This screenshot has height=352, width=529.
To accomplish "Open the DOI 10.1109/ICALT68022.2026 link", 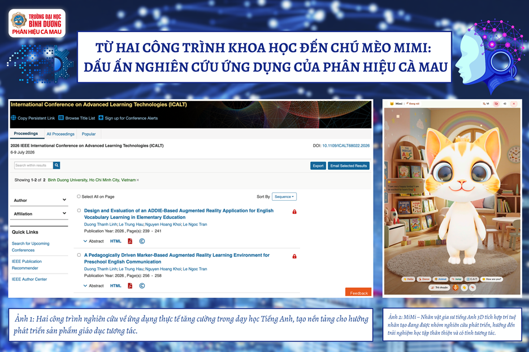I will pyautogui.click(x=346, y=146).
